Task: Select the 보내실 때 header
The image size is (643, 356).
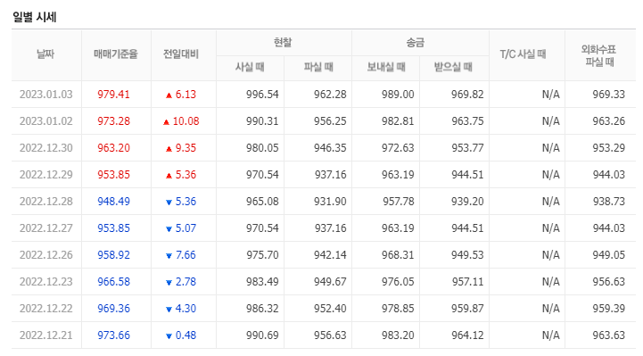Action: (x=386, y=67)
